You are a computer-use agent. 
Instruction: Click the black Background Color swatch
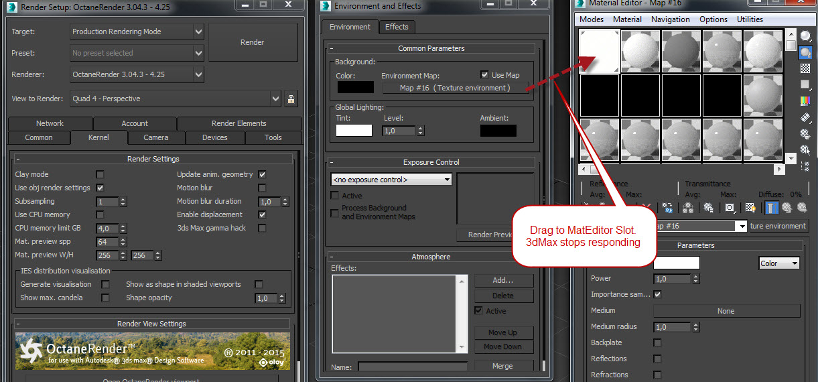tap(355, 86)
